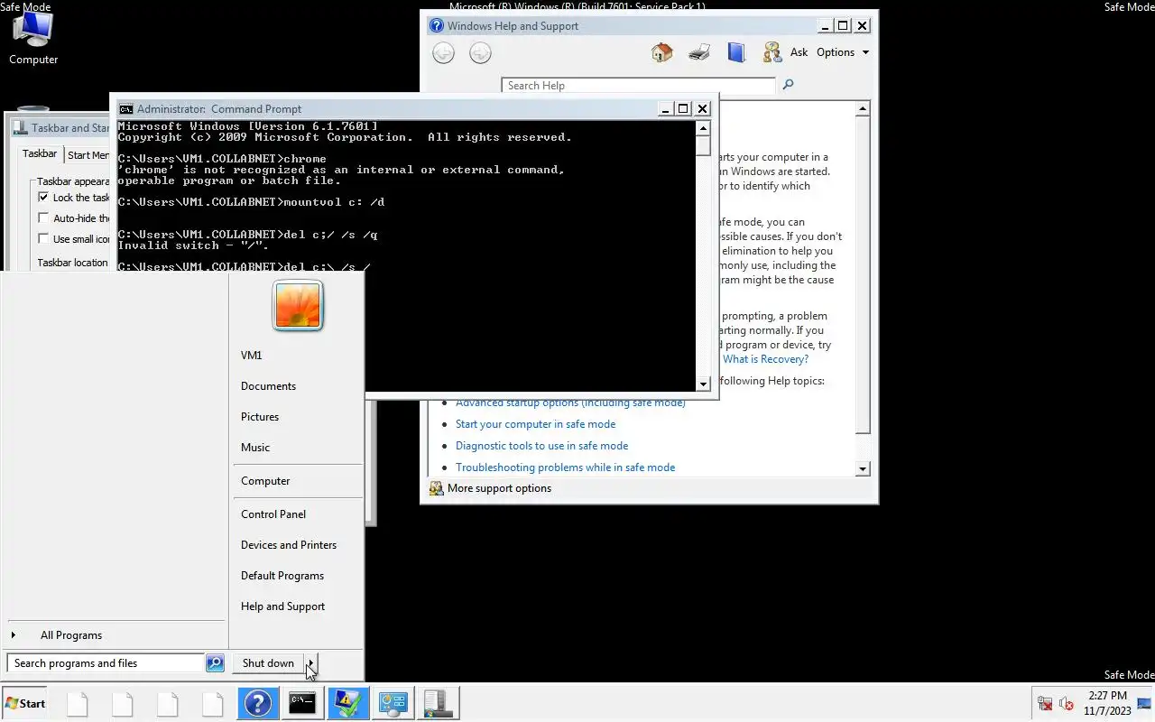Switch to the Start Menu tab

tap(88, 155)
